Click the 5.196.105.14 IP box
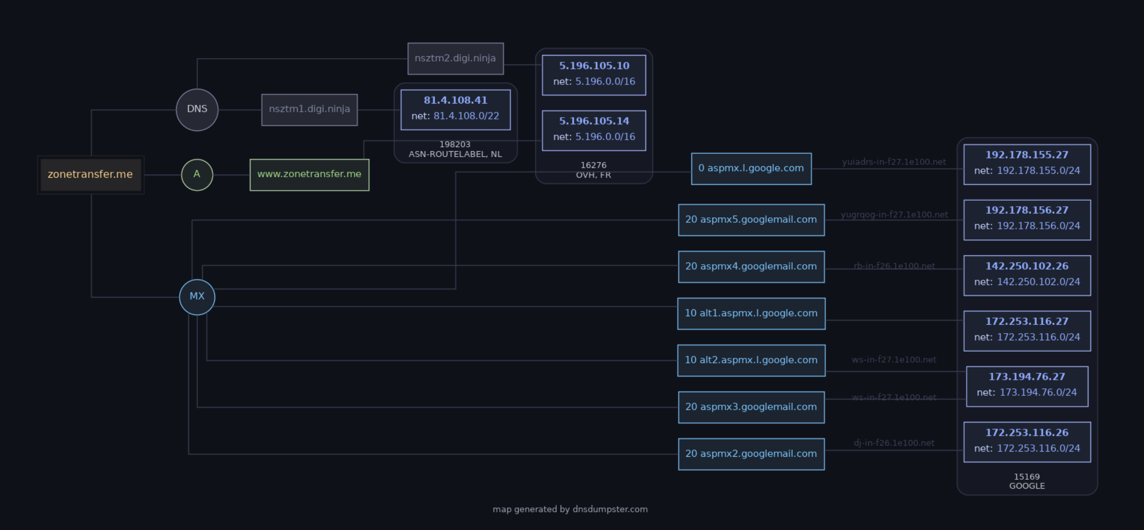 [594, 130]
